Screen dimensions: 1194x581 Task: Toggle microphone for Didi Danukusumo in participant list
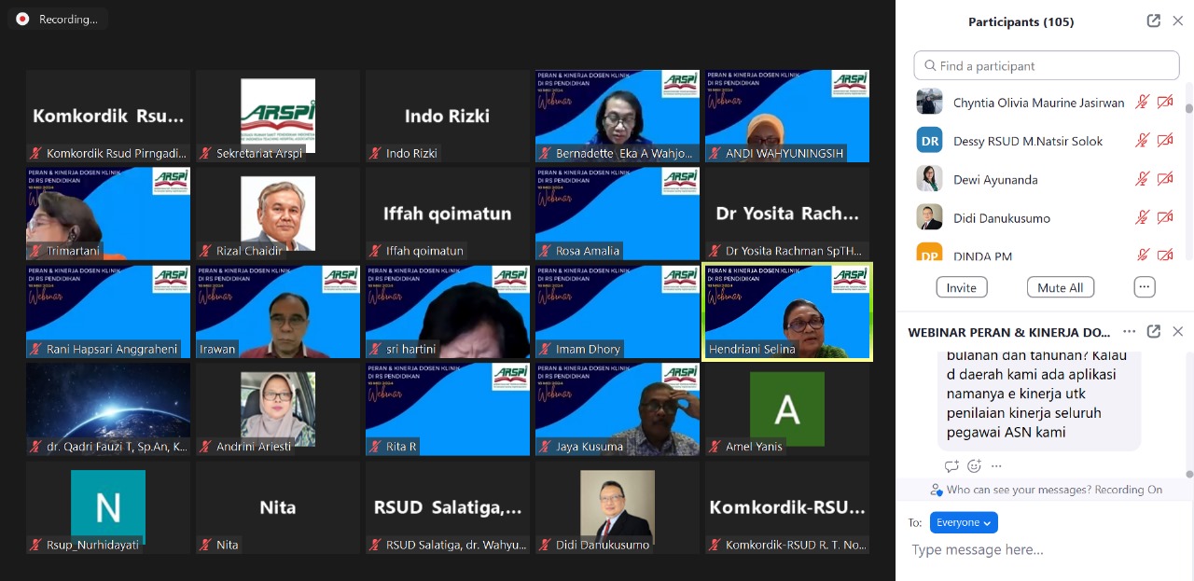pos(1142,218)
